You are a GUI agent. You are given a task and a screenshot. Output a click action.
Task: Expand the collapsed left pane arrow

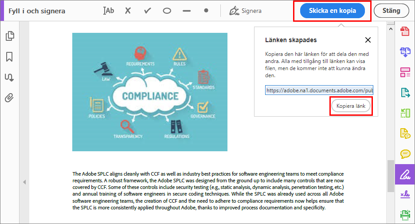pyautogui.click(x=24, y=182)
